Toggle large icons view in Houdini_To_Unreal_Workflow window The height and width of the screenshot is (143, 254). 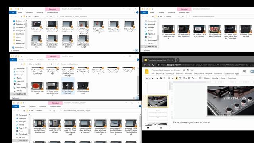coord(137,50)
